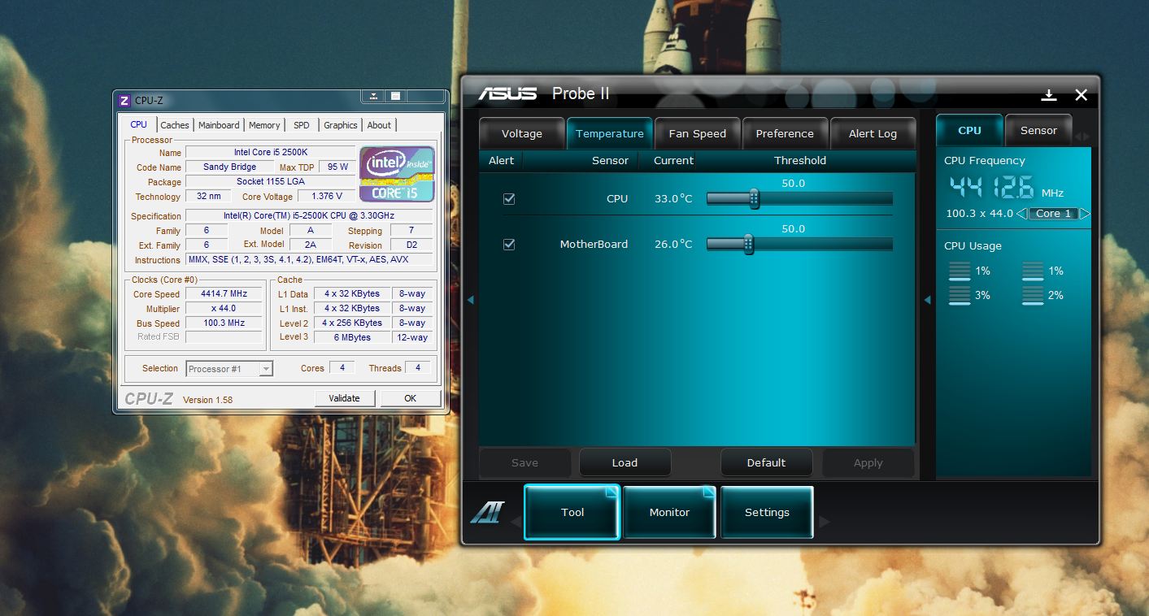Open the Processor #1 selection dropdown
Screen dimensions: 1149x616
(229, 369)
